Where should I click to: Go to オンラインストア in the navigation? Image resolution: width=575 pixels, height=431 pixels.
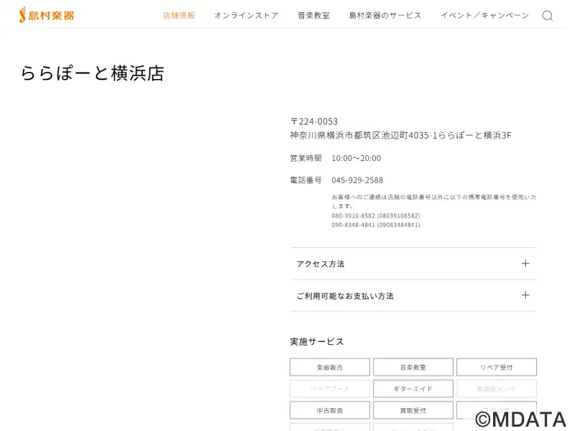[x=247, y=15]
